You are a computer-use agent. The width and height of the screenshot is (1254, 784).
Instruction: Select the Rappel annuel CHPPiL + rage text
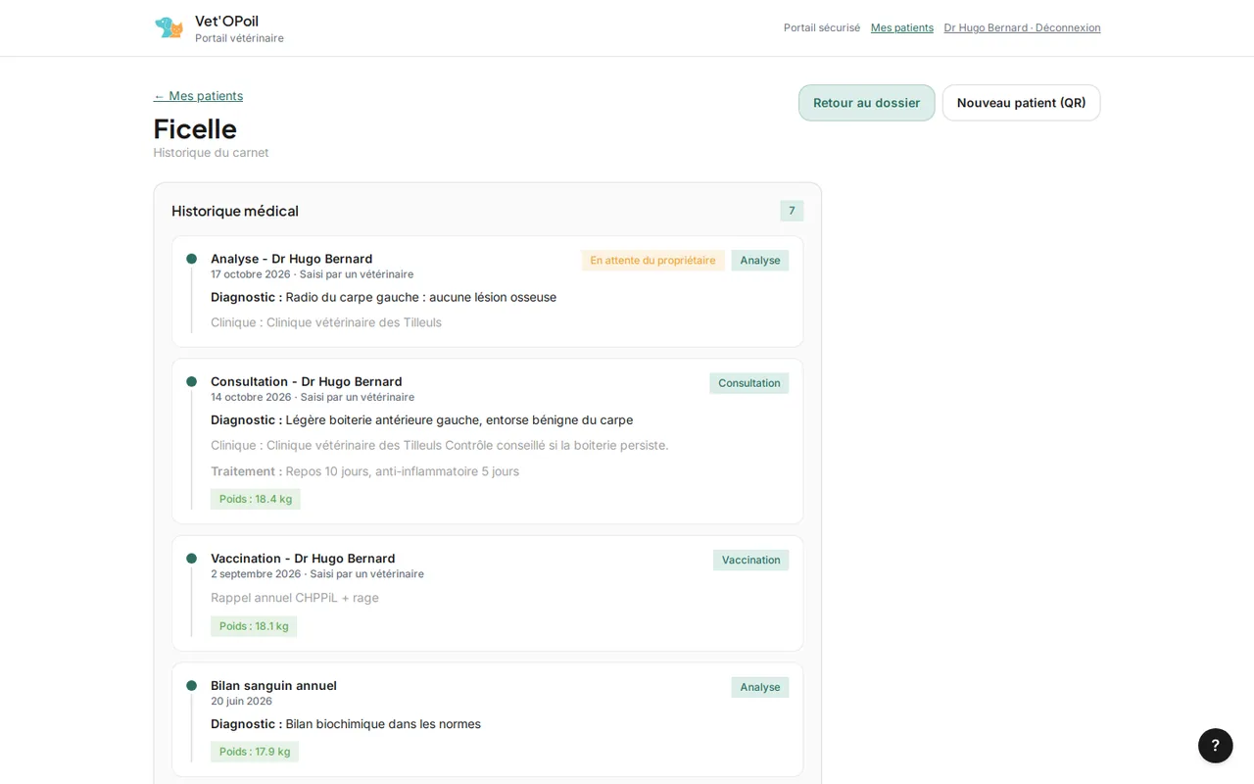pyautogui.click(x=295, y=598)
